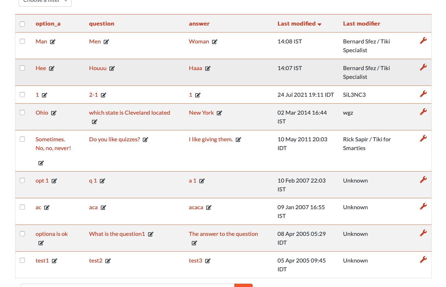Edit the 'Do you like quizzes?' field
This screenshot has width=446, height=287.
(x=145, y=139)
